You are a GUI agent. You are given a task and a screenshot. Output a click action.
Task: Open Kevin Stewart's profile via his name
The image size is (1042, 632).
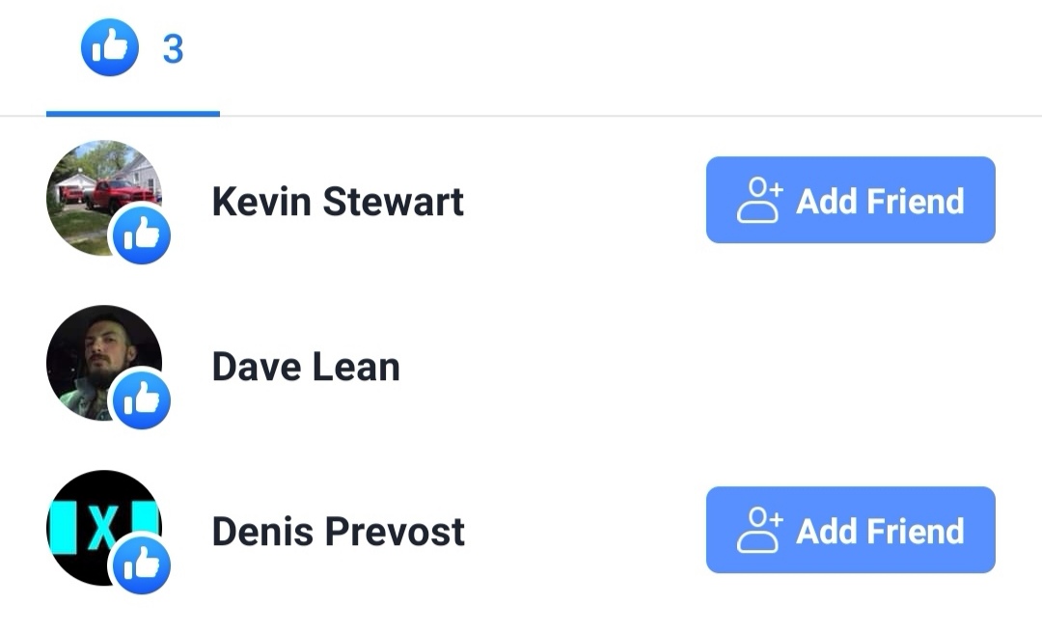pyautogui.click(x=338, y=202)
